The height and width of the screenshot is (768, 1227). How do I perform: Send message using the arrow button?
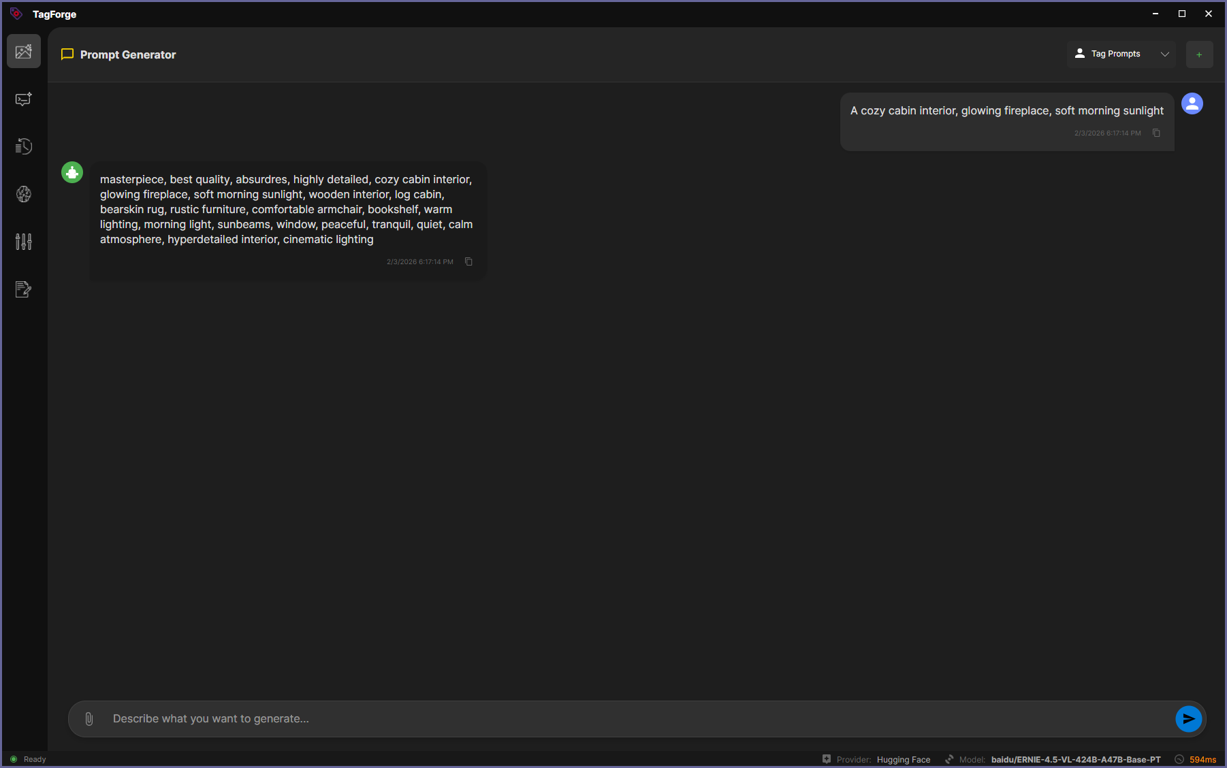[1188, 718]
